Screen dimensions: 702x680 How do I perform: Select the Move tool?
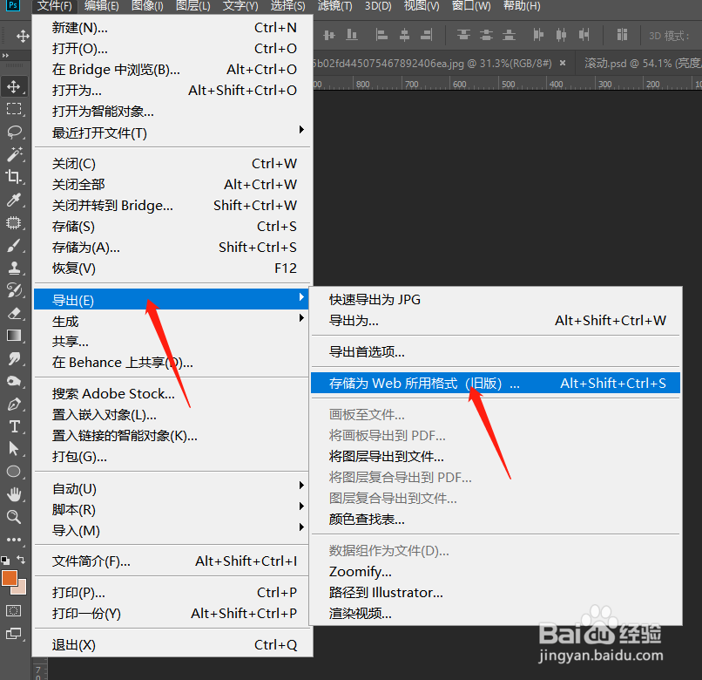[x=13, y=87]
